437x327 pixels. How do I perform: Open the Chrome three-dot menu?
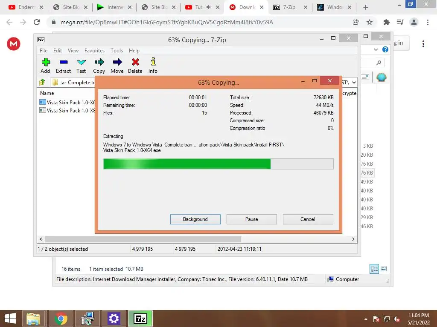428,22
